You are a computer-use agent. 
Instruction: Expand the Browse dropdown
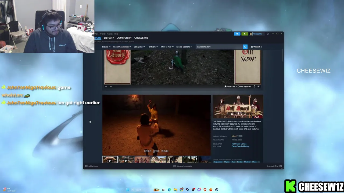[x=106, y=47]
